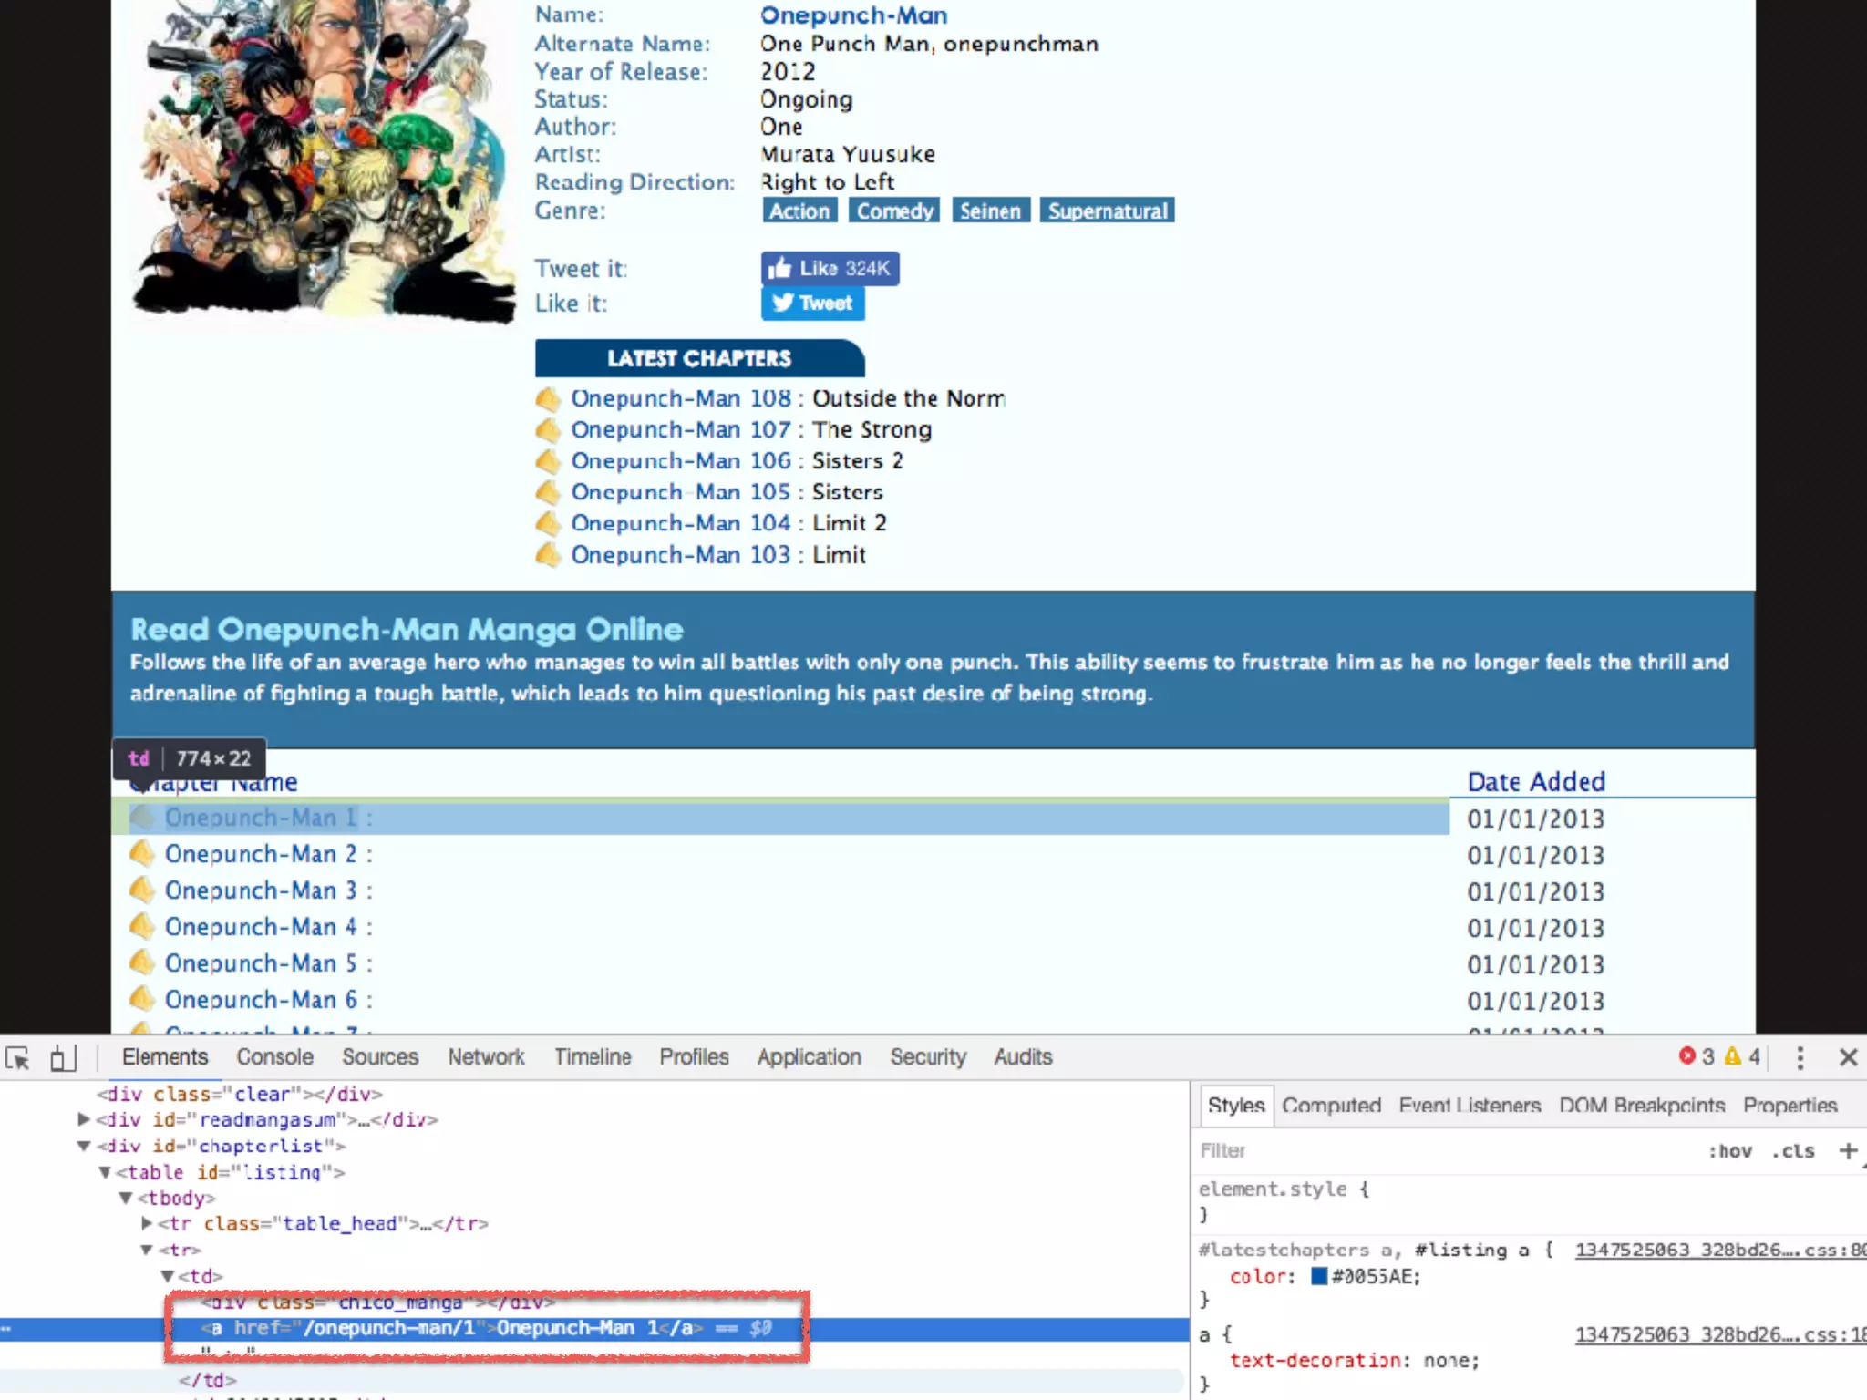The image size is (1867, 1400).
Task: Switch to the Console tab
Action: (274, 1057)
